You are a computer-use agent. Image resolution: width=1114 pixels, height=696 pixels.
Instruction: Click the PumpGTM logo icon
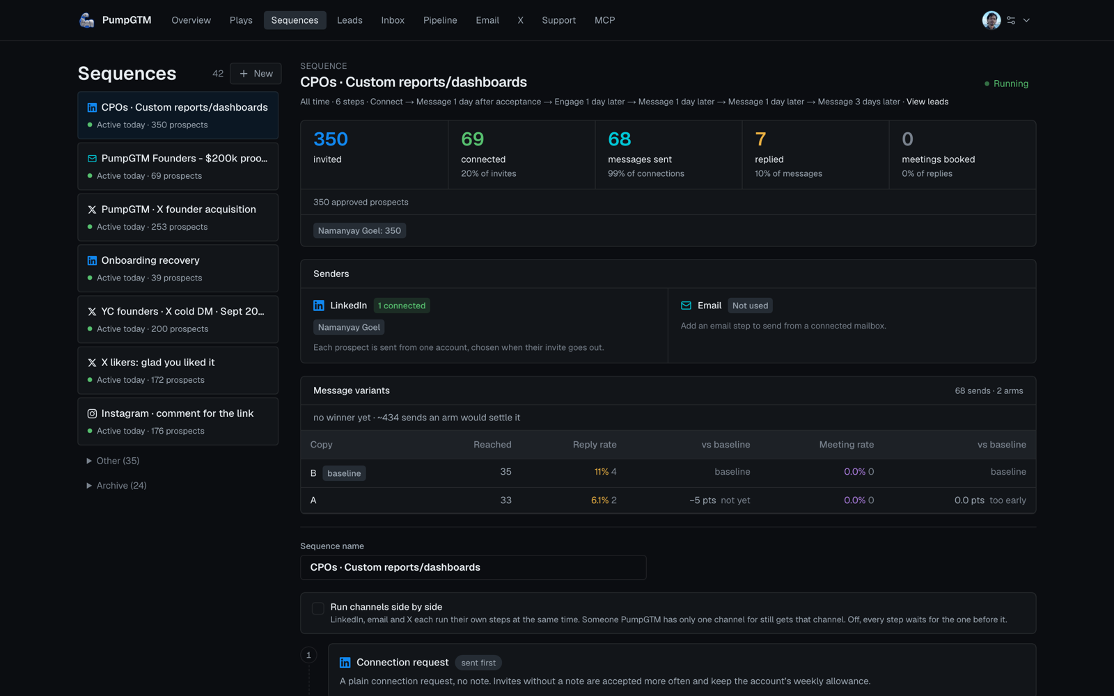[x=87, y=20]
